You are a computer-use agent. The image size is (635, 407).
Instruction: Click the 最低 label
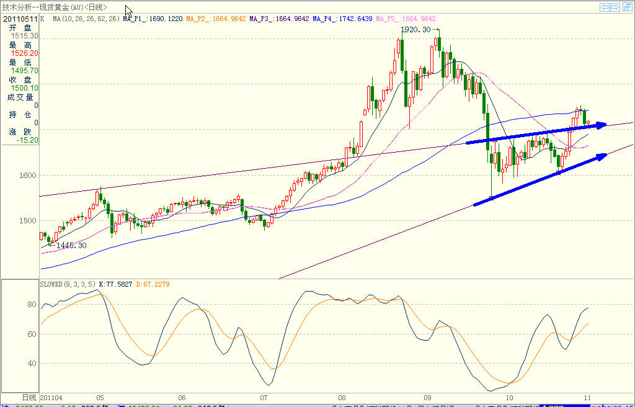tap(20, 63)
